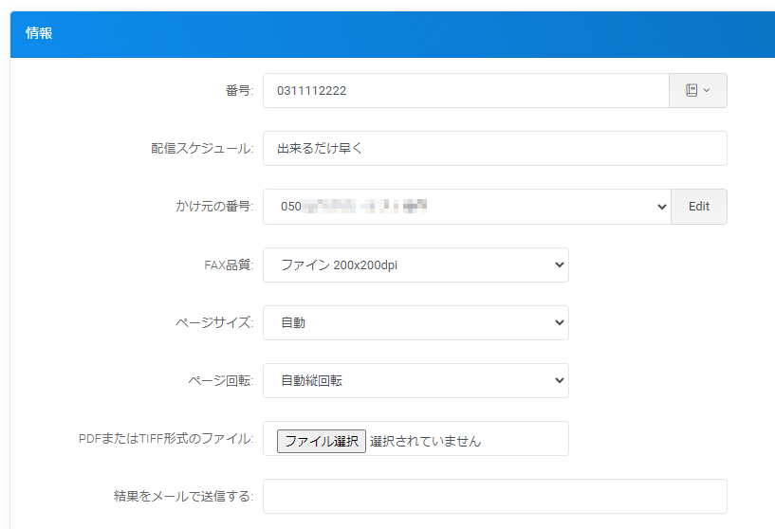Viewport: 775px width, 529px height.
Task: Focus the 配信スケジュール field showing 出来るだけ早く
Action: point(494,149)
